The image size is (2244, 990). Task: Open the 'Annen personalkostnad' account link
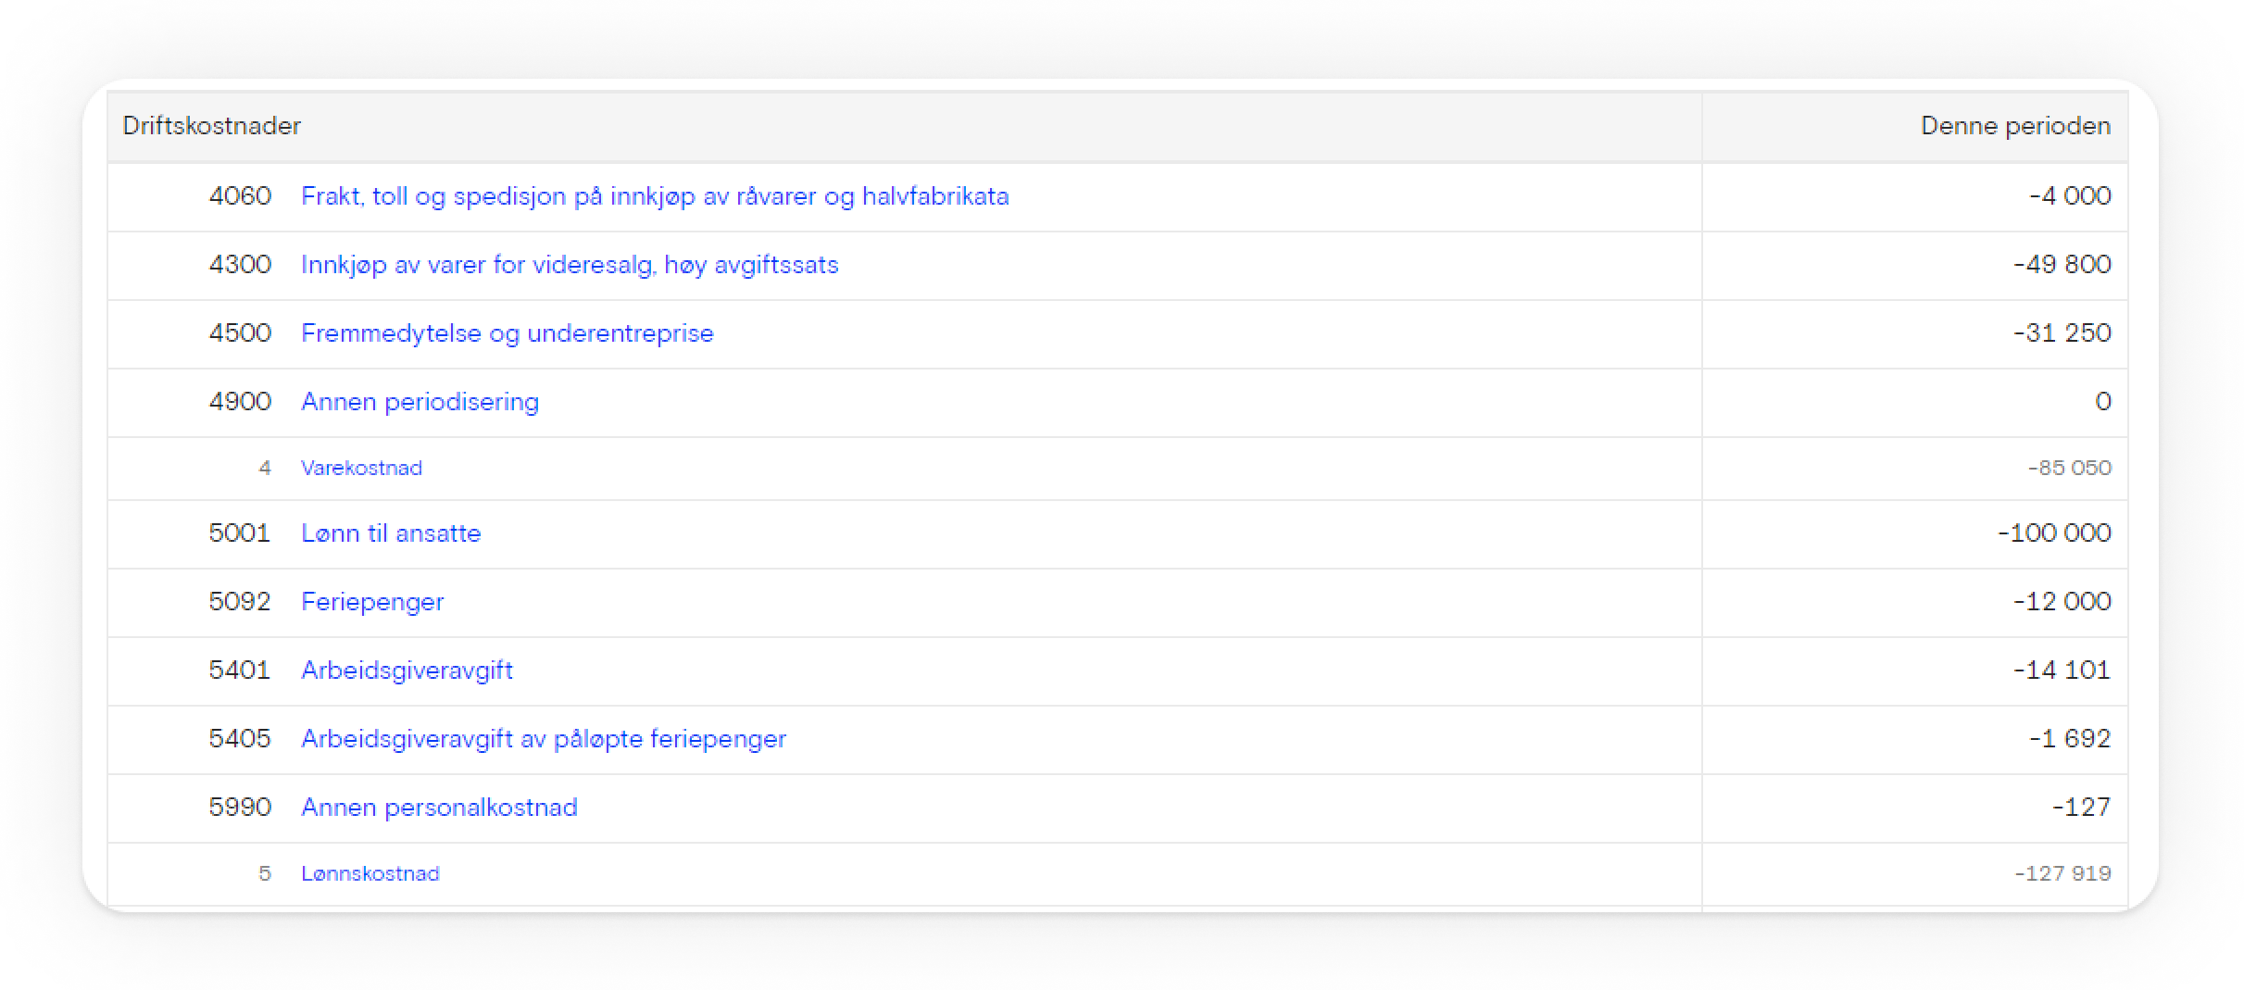439,808
